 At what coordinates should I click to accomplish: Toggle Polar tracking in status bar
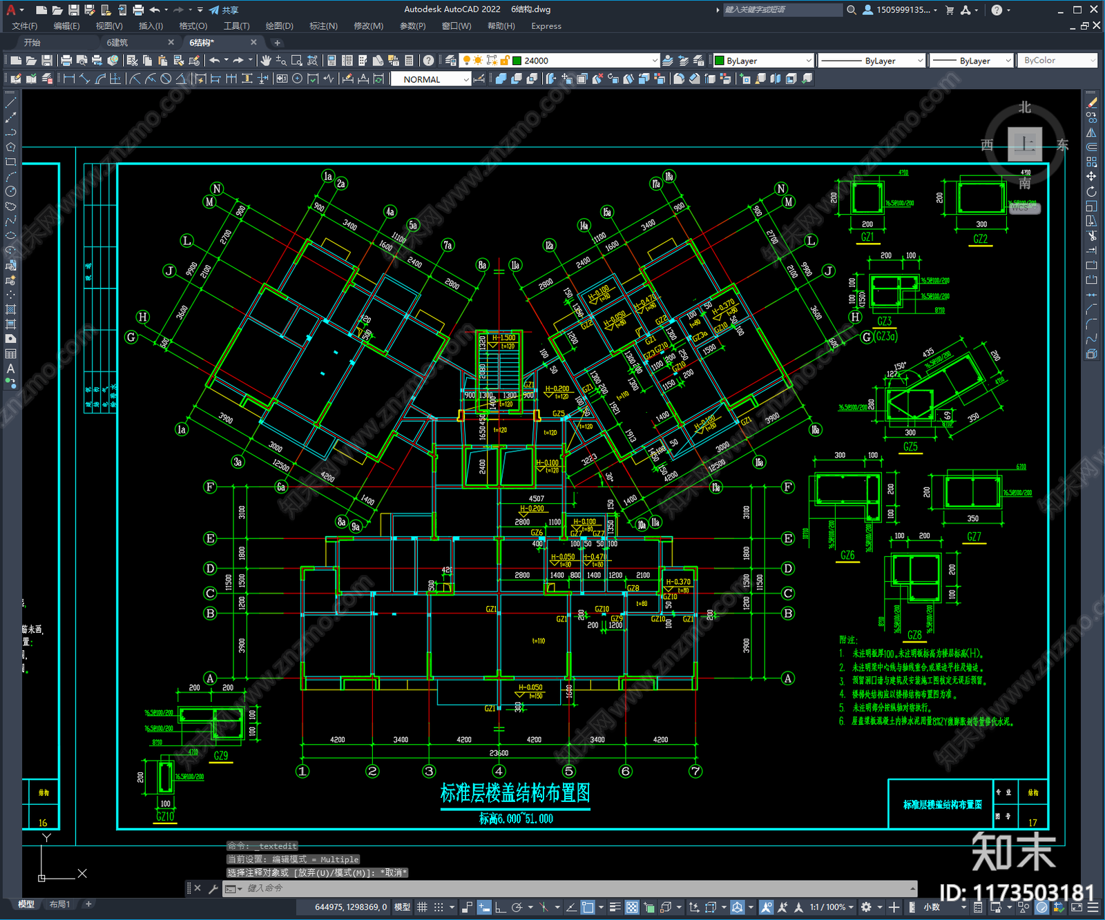click(x=517, y=907)
